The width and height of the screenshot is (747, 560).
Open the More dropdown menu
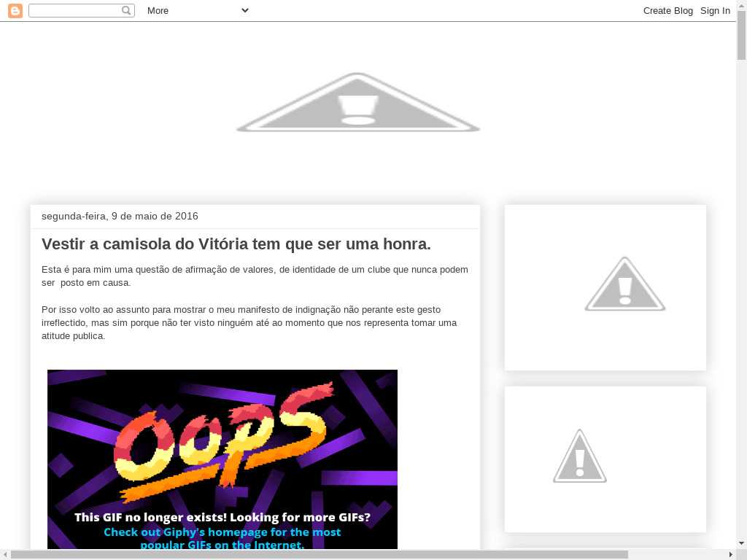click(x=197, y=10)
